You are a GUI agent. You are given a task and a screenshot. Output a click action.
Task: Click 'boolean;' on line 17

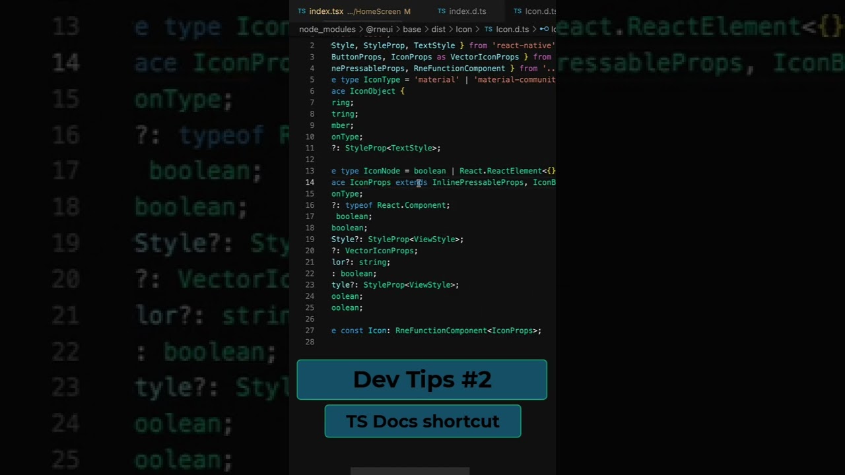[x=354, y=216]
